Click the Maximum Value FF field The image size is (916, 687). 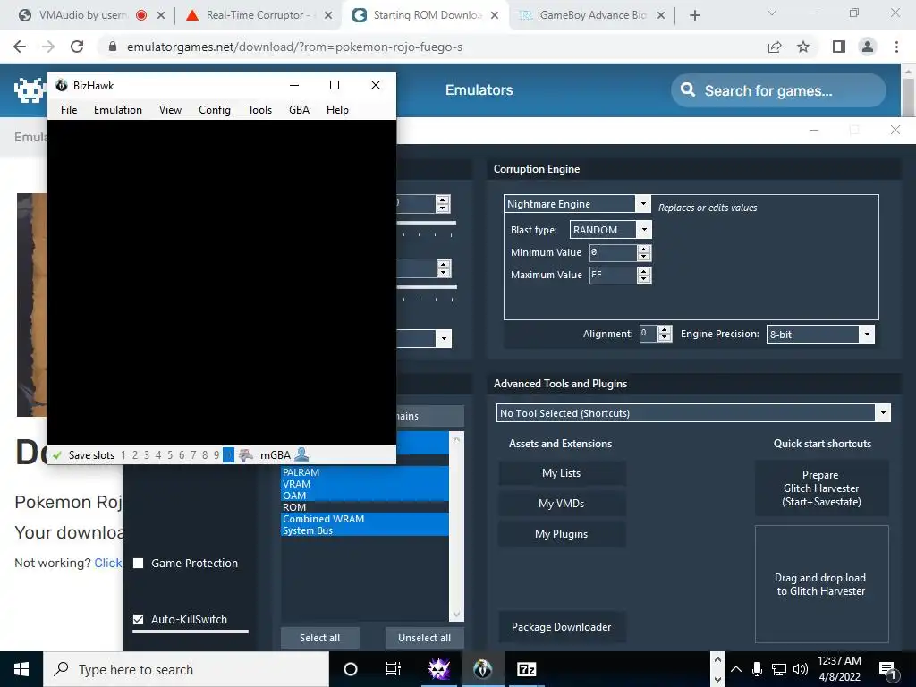[613, 275]
